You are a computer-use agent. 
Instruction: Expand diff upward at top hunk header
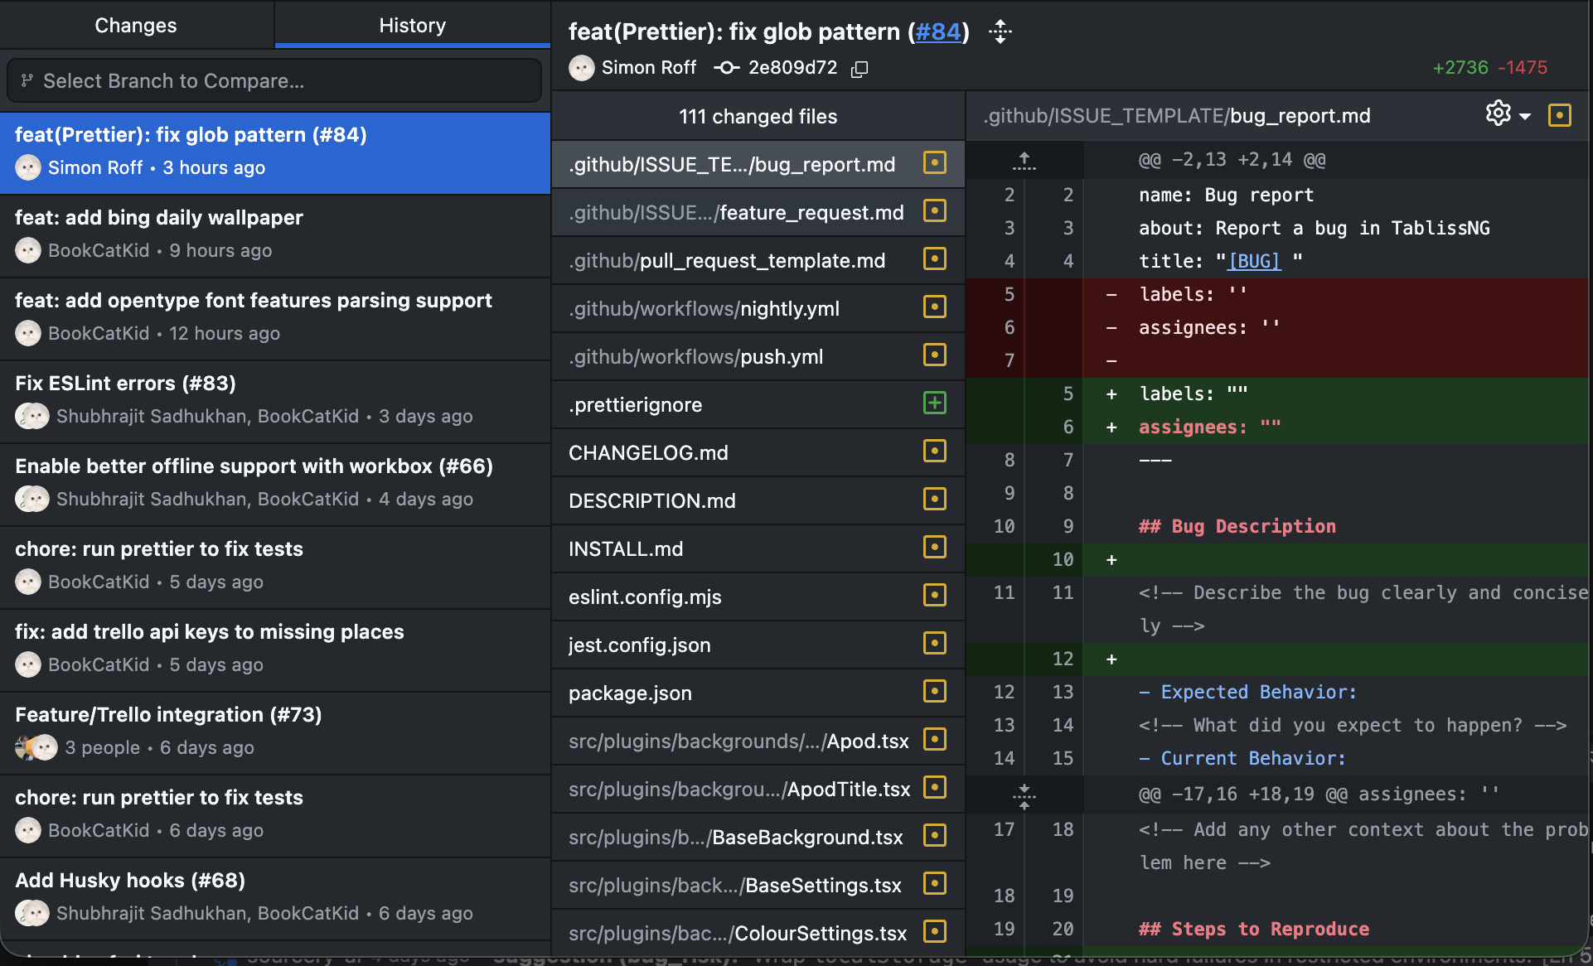1024,160
